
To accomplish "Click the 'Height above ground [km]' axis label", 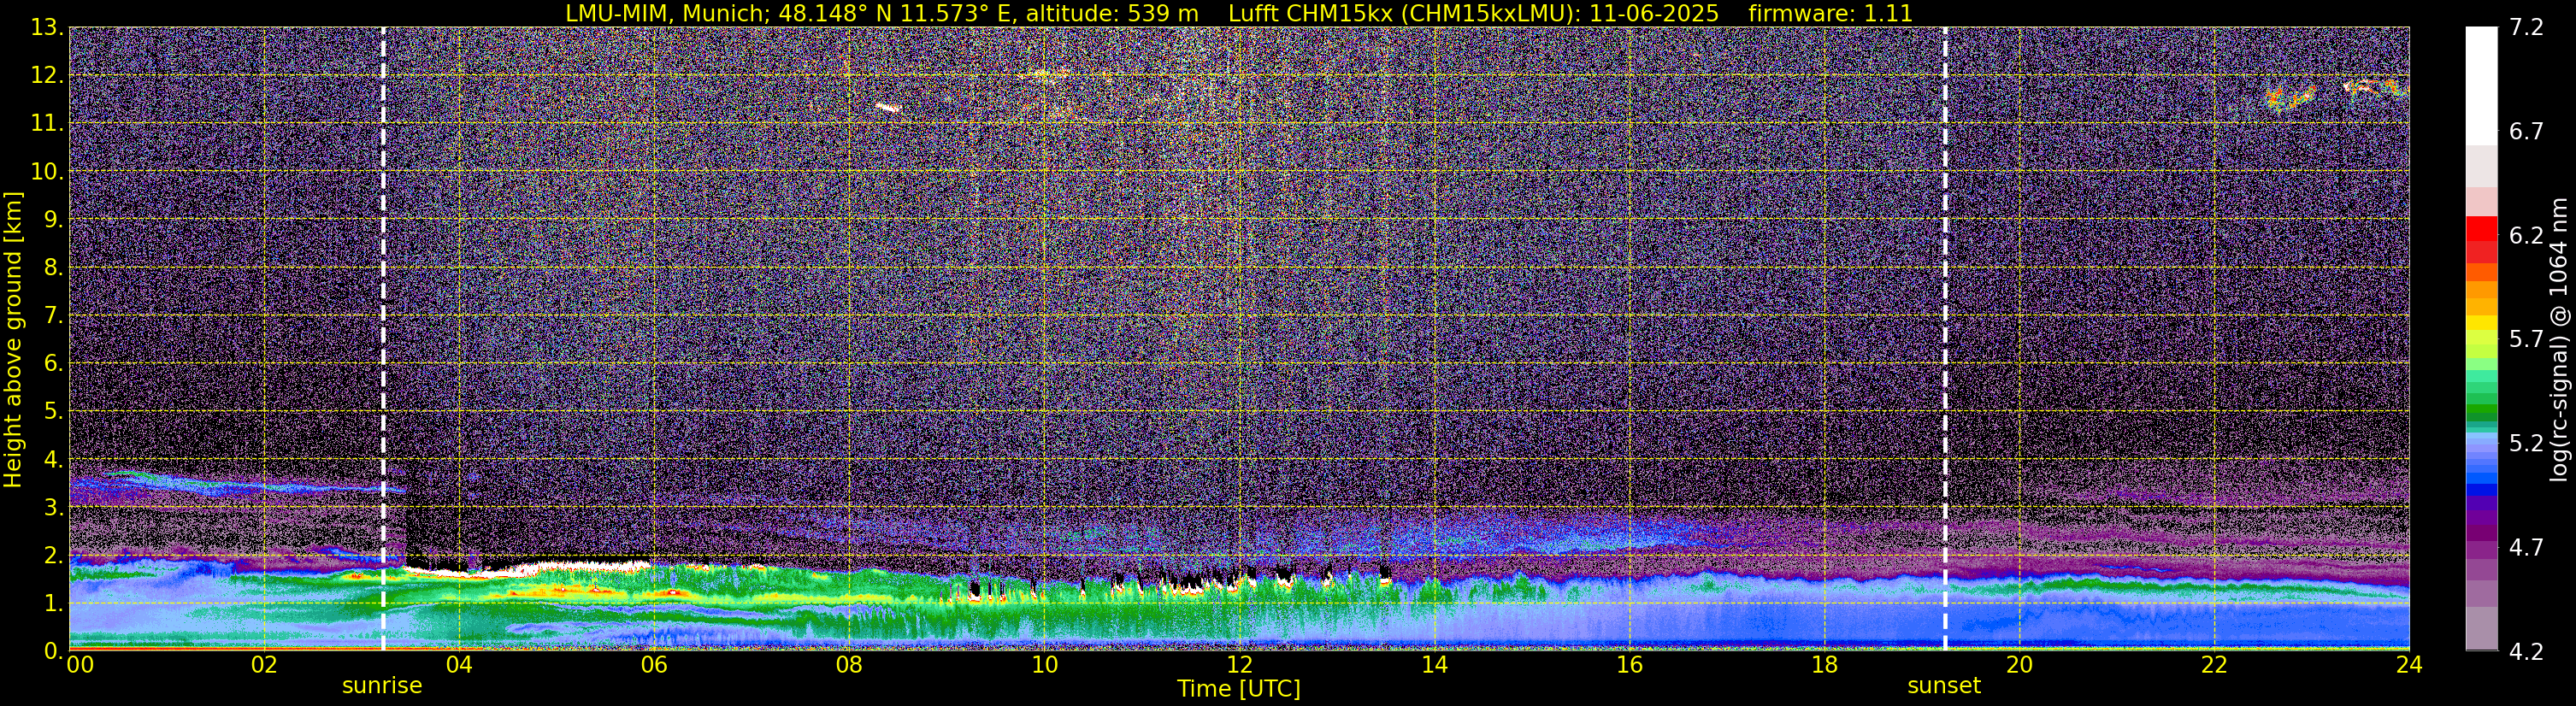I will pyautogui.click(x=13, y=339).
